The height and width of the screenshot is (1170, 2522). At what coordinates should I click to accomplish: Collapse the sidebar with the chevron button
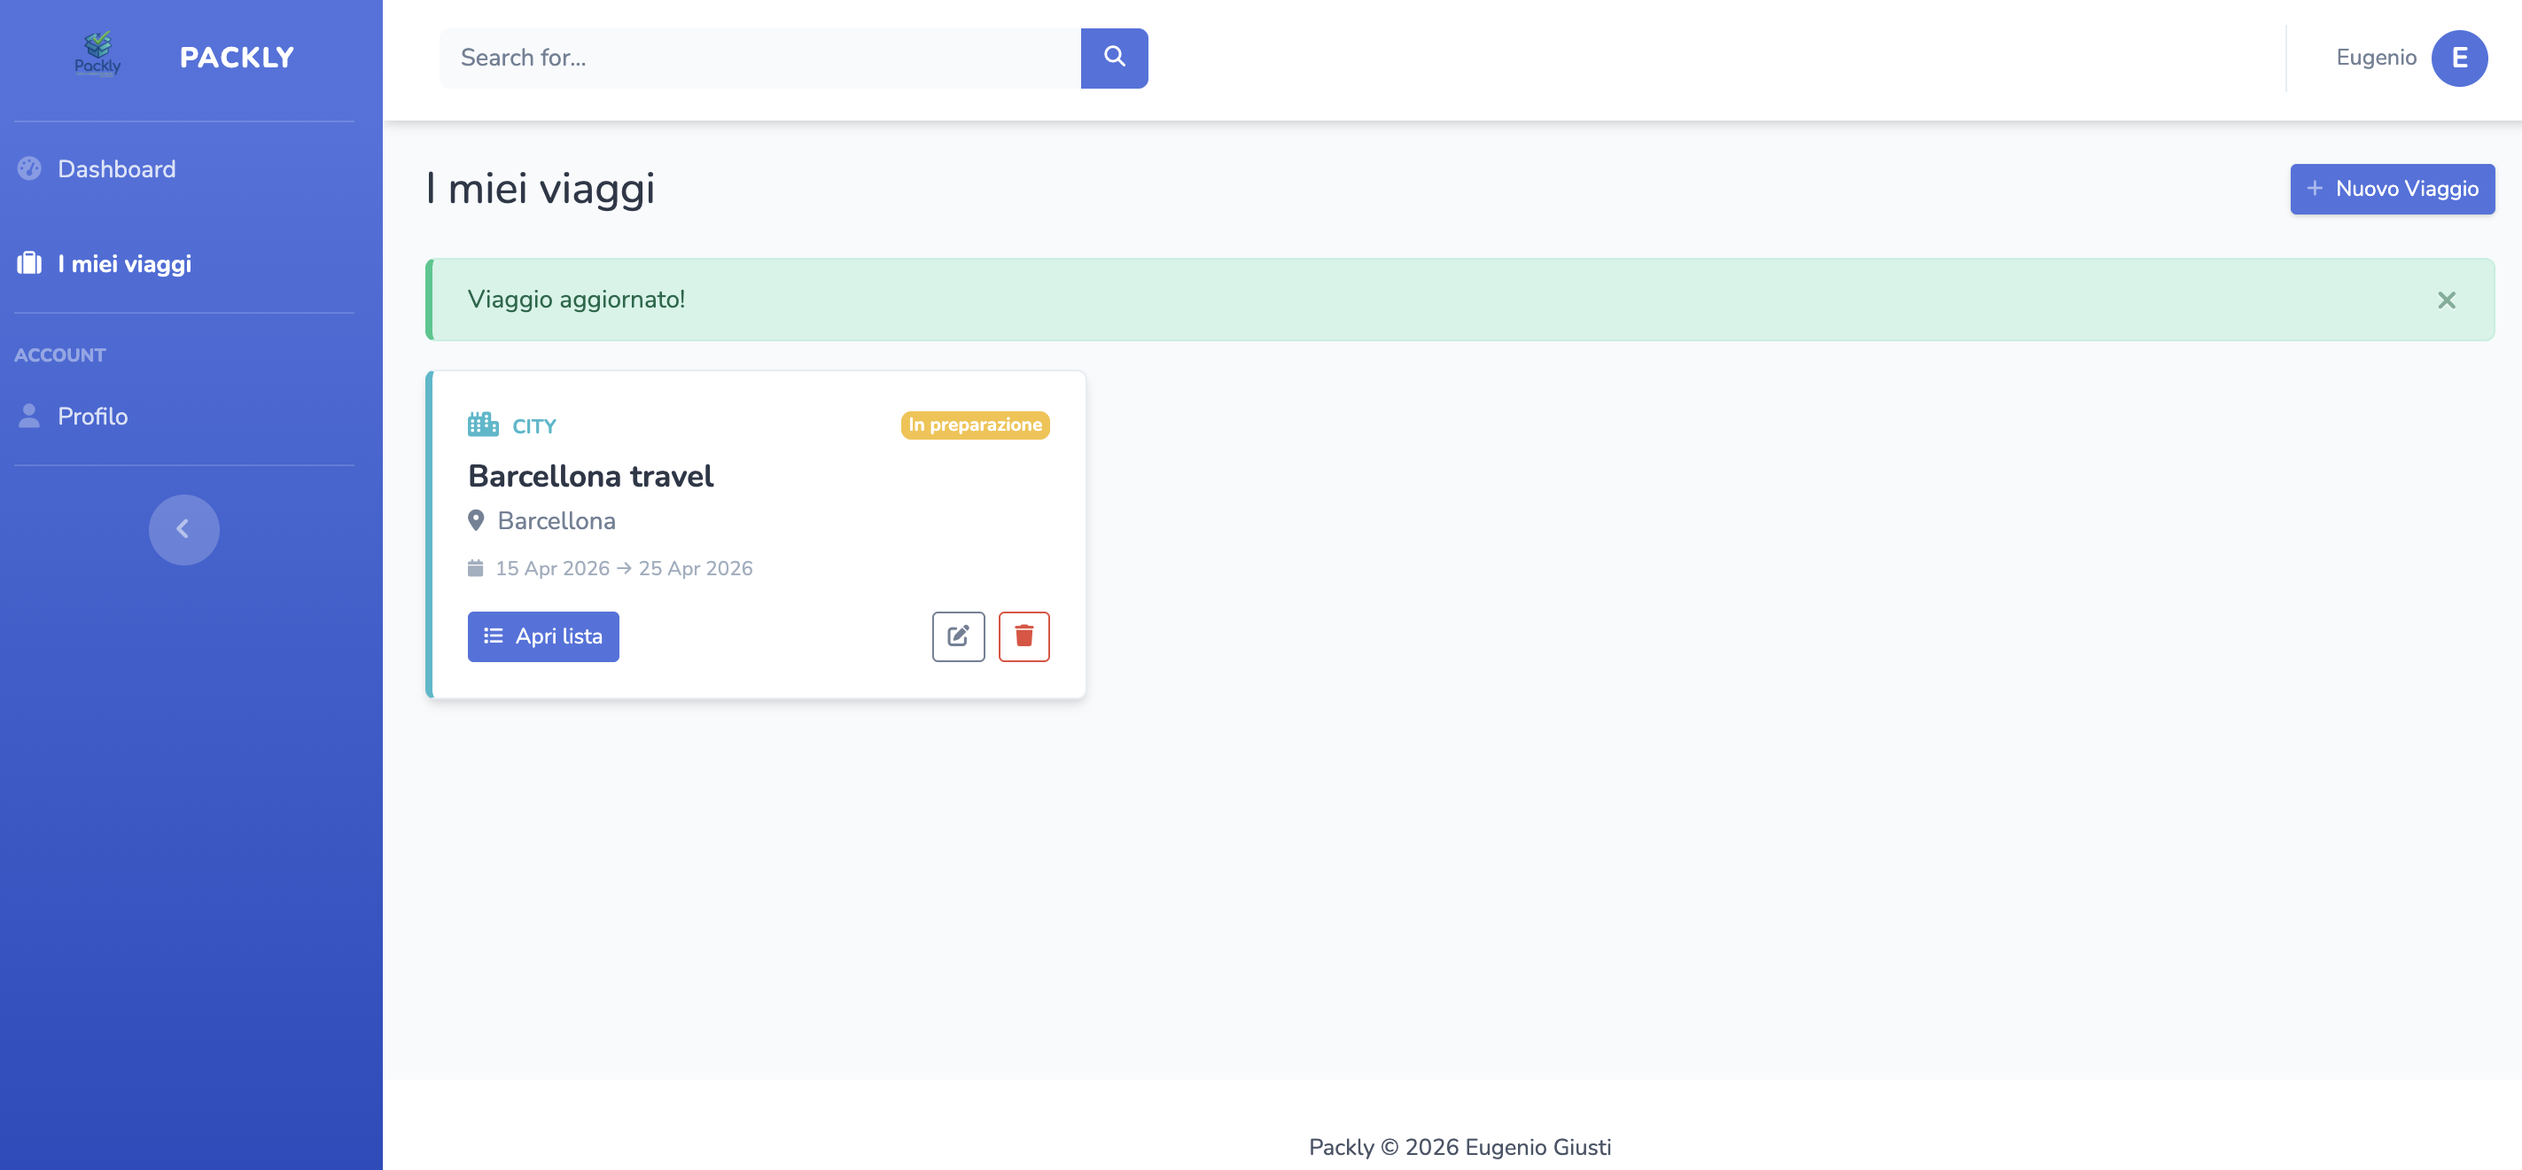(x=183, y=528)
